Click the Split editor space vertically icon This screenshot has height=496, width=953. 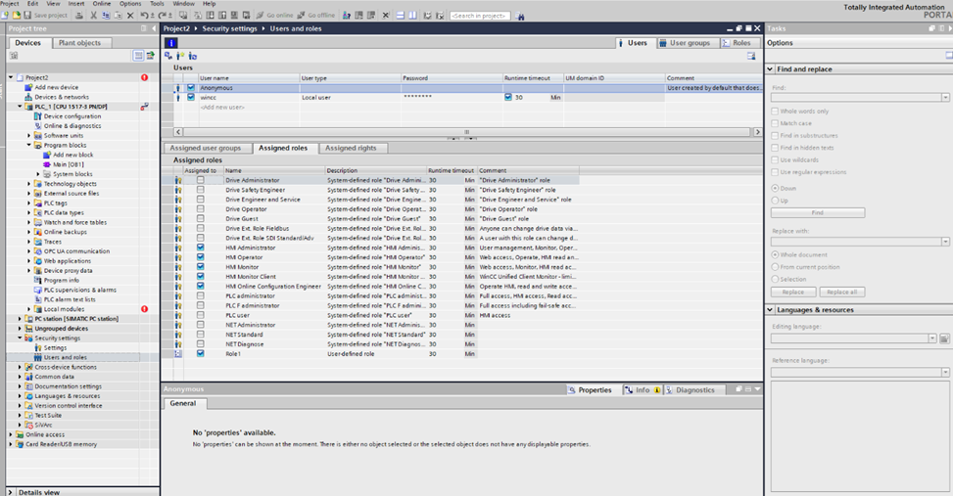click(412, 16)
